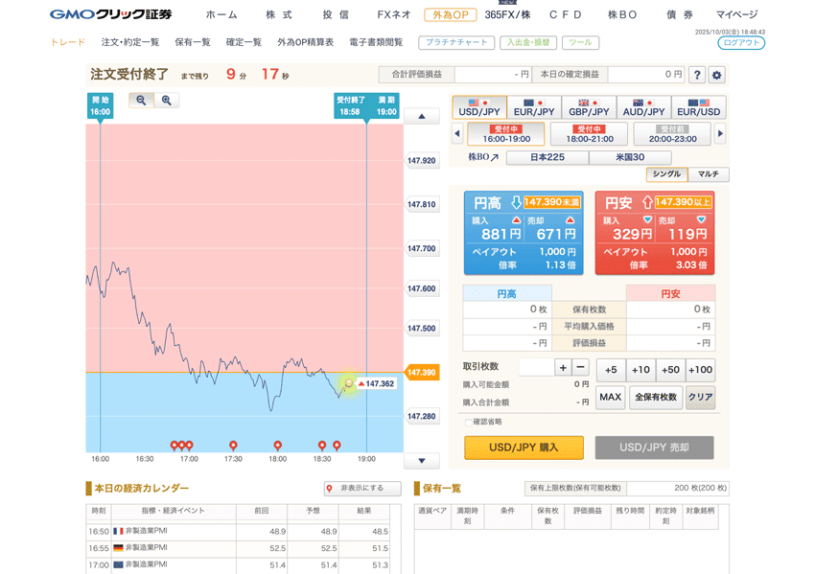This screenshot has height=574, width=815.
Task: Click the plus quantity stepper
Action: click(x=563, y=368)
